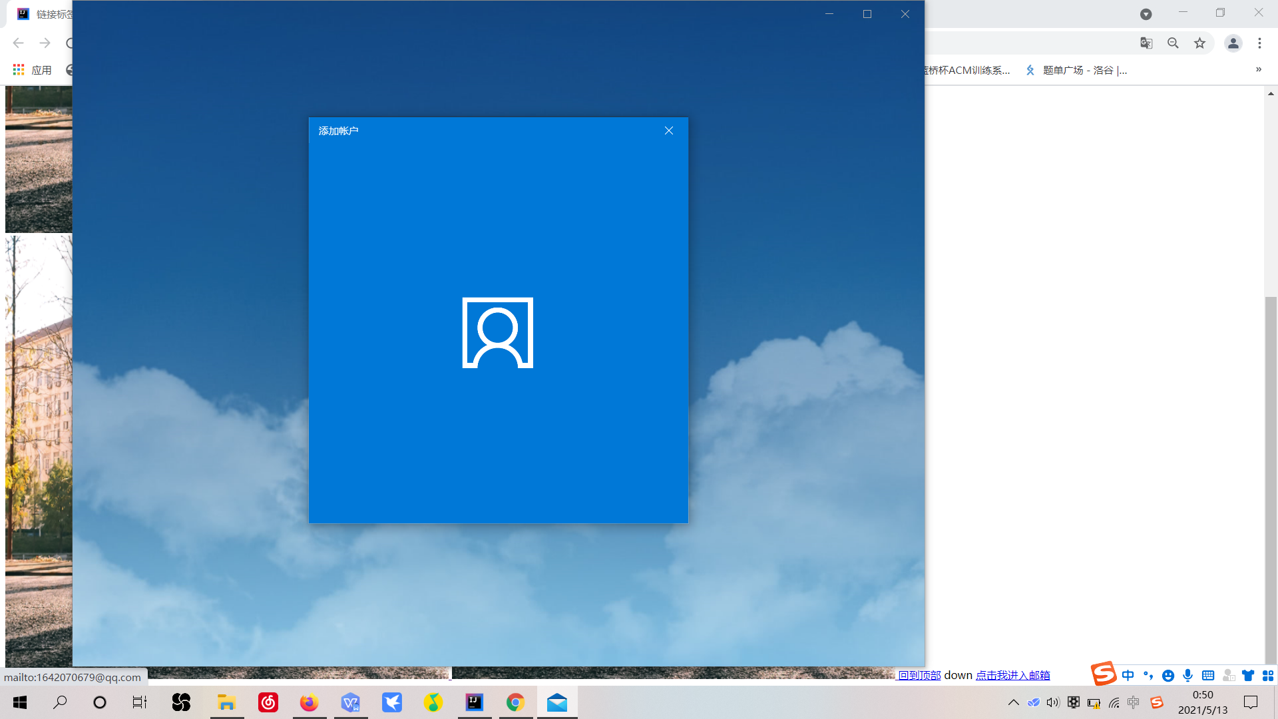The image size is (1278, 719).
Task: Open Chrome zoom magnifier icon
Action: tap(1173, 43)
